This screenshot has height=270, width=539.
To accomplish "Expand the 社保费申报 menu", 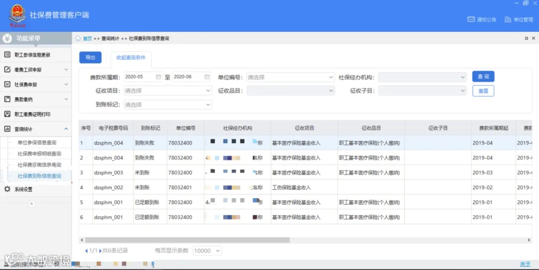I will (x=66, y=84).
